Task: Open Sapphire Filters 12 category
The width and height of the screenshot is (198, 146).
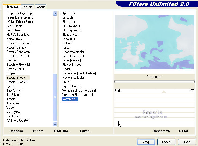Action: tap(18, 65)
